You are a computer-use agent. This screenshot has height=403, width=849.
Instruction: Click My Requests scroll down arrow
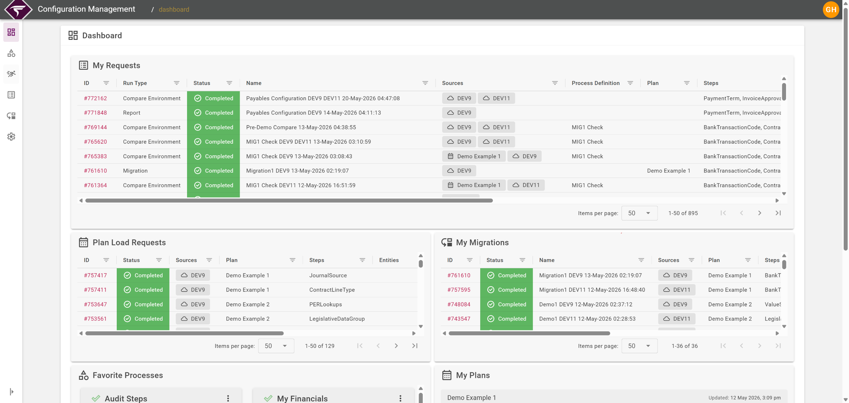pos(784,194)
